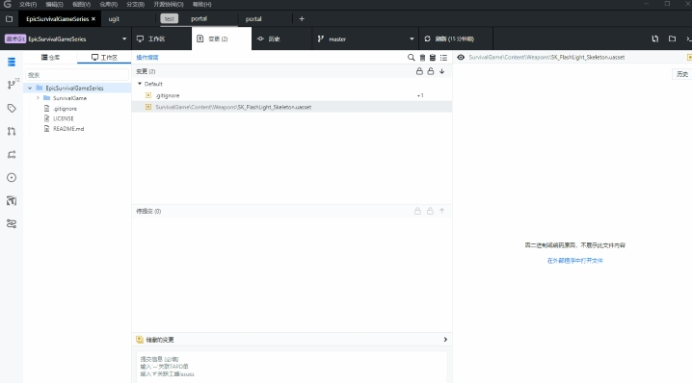This screenshot has width=692, height=383.
Task: Click the unlocked padlock icon in changes header
Action: [x=430, y=71]
